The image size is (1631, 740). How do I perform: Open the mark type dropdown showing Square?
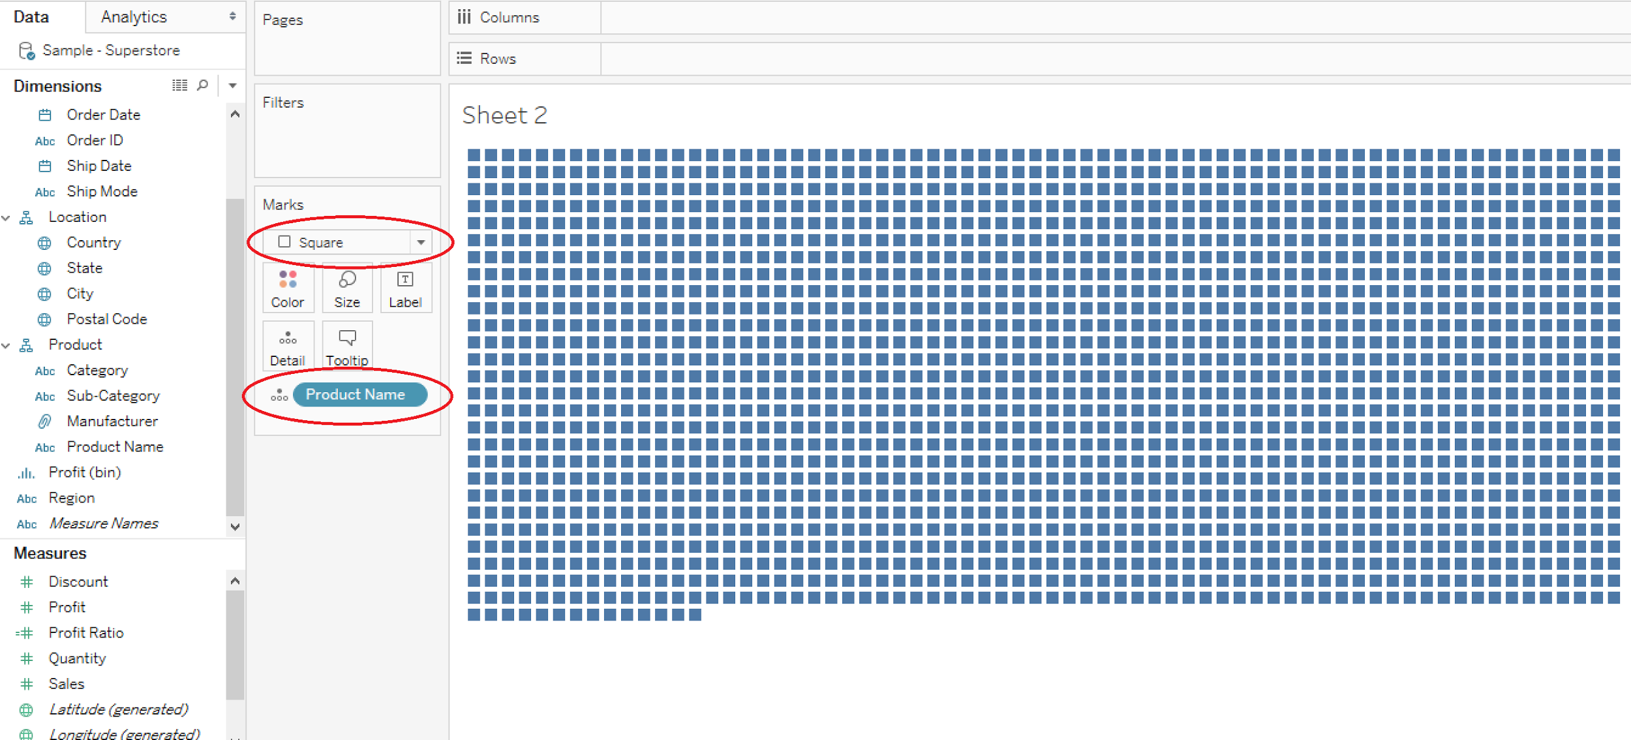coord(423,241)
